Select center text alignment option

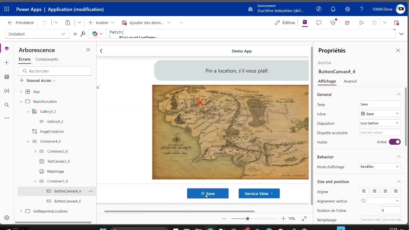pos(375,191)
